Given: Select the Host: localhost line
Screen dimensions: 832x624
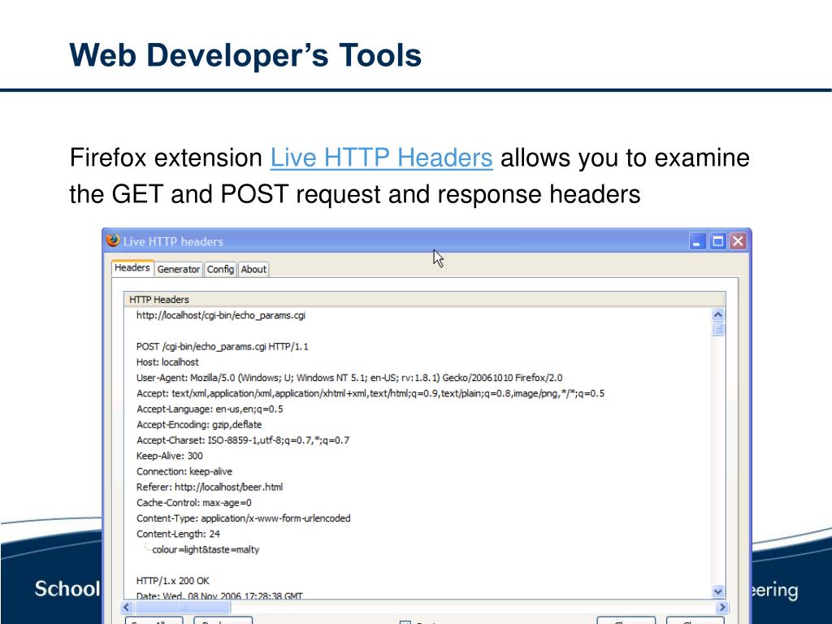Looking at the screenshot, I should point(167,362).
